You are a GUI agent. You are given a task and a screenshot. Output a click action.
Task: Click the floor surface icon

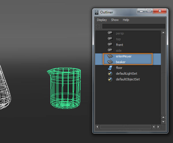click(110, 68)
